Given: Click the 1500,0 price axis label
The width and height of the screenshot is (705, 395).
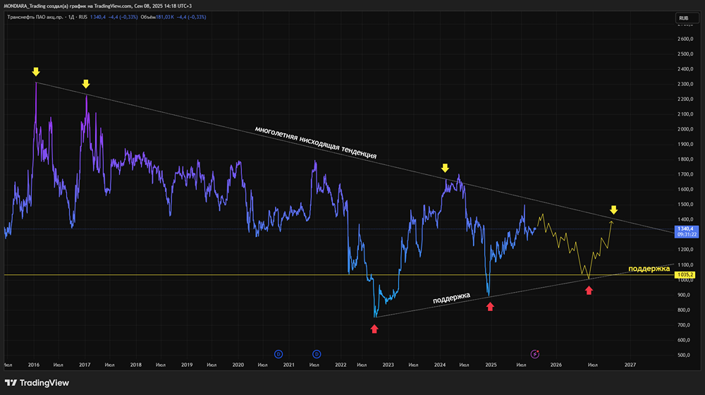Looking at the screenshot, I should point(685,205).
